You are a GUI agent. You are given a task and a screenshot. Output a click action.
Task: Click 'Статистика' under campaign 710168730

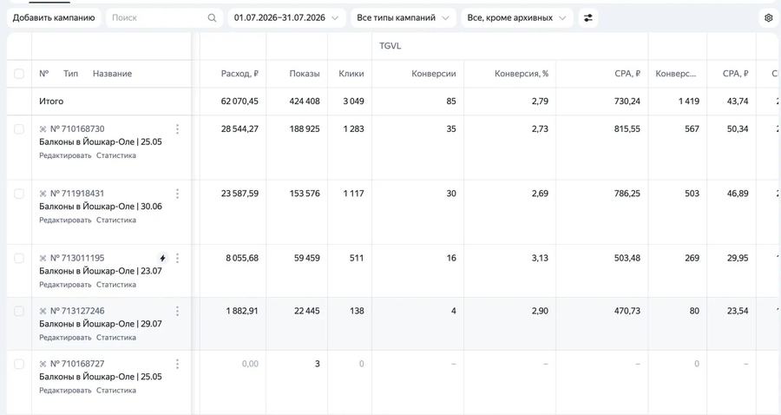[116, 155]
